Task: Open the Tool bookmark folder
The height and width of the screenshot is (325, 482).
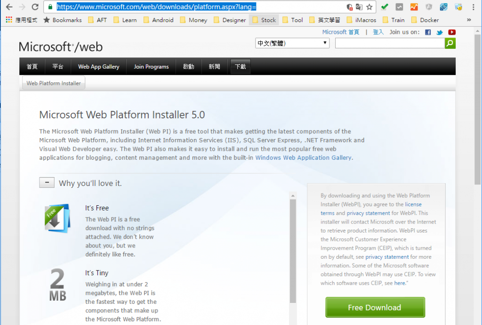Action: point(293,20)
